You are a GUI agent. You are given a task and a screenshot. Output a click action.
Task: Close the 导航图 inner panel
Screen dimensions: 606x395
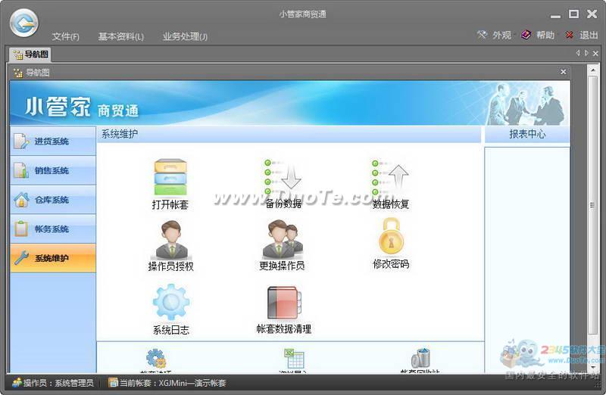[563, 72]
